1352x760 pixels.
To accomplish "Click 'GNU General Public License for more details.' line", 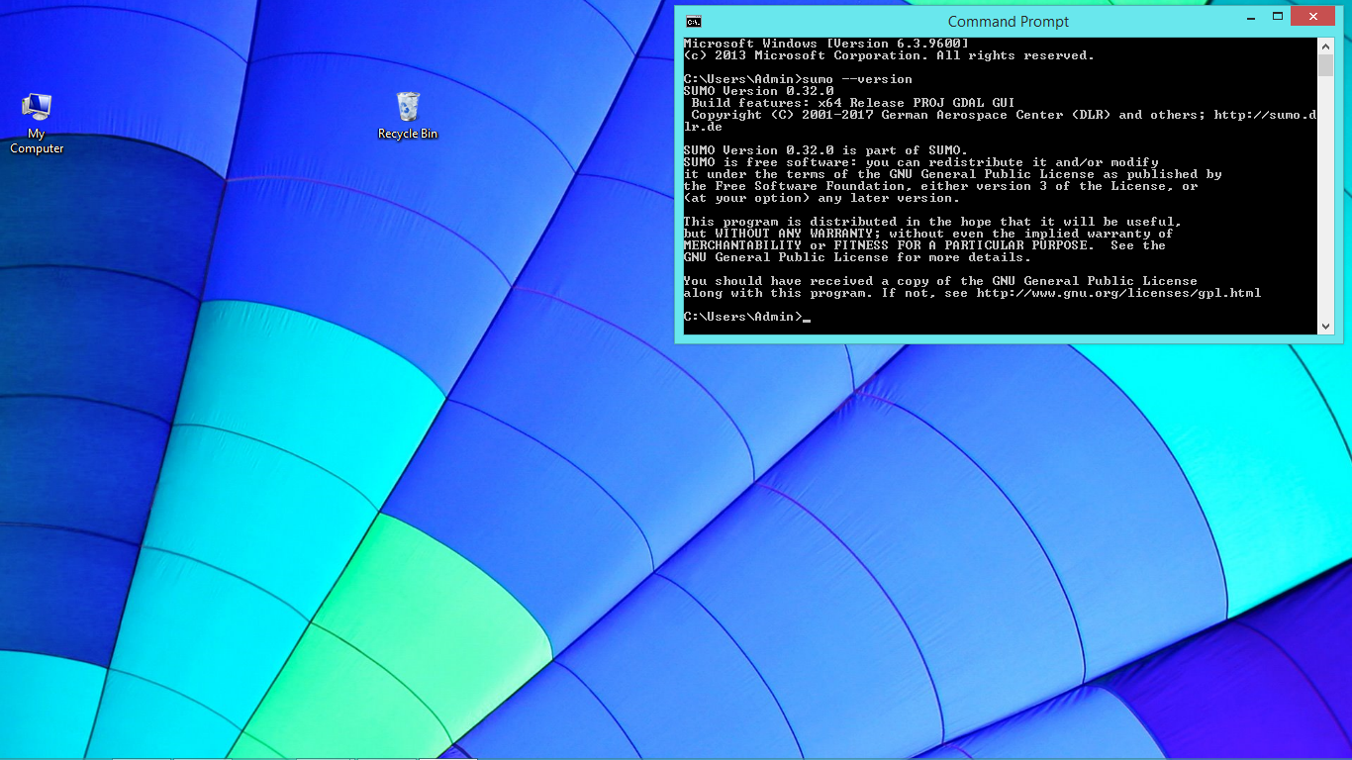I will tap(857, 257).
